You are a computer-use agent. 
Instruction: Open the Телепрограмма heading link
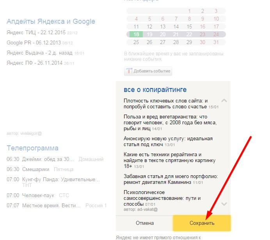(32, 148)
